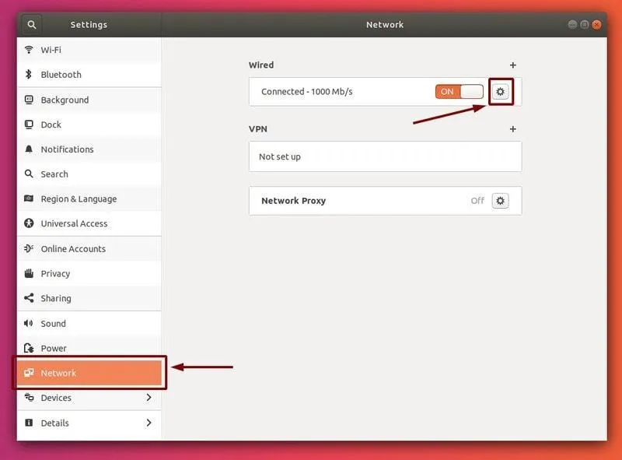Click the Bluetooth sidebar icon
The height and width of the screenshot is (460, 622).
click(29, 75)
